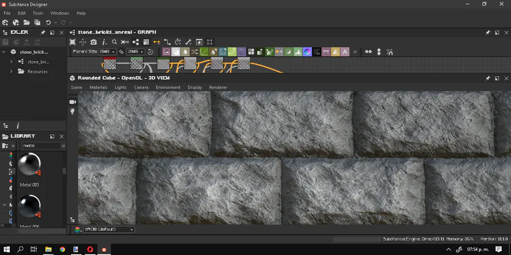Click the HSL color wheel node icon
The image size is (511, 255).
(x=307, y=52)
